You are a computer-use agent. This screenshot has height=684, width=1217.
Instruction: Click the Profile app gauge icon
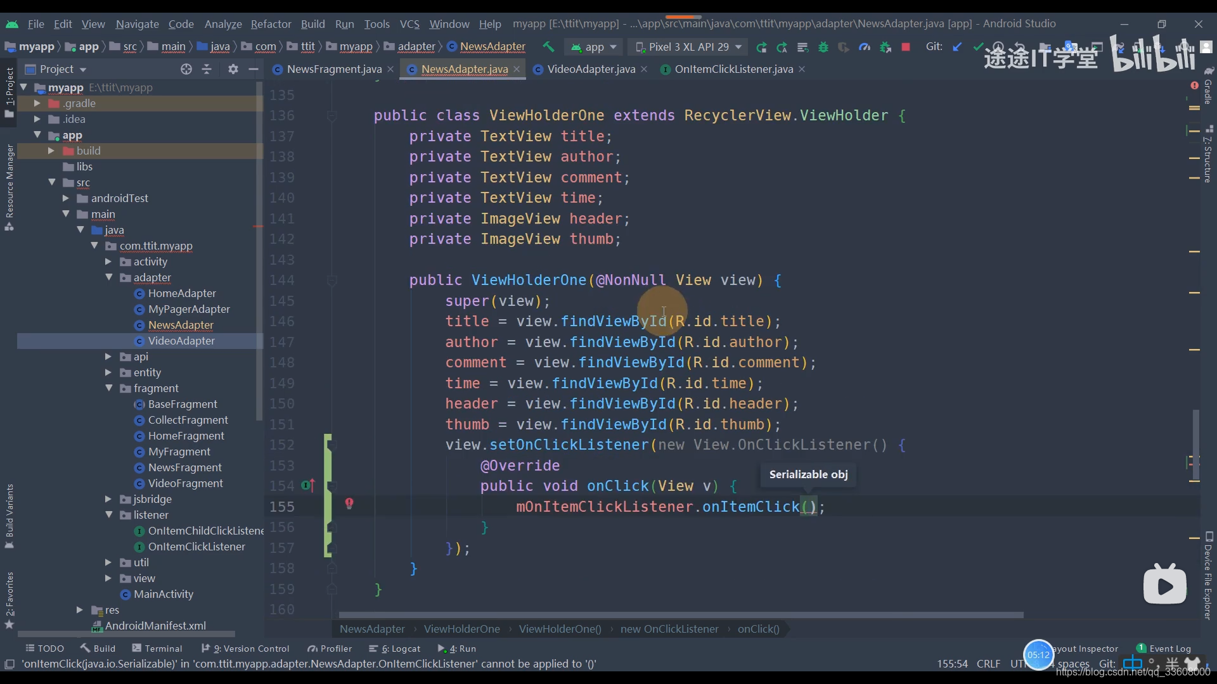865,47
